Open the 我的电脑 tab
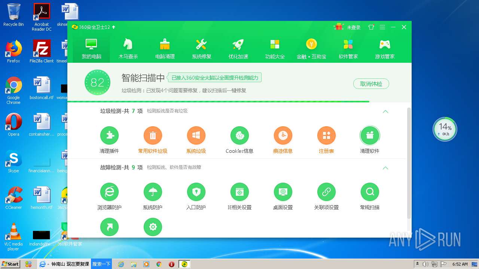This screenshot has height=269, width=479. click(x=91, y=49)
